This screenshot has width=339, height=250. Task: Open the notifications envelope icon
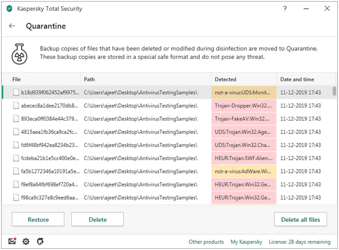click(x=12, y=241)
